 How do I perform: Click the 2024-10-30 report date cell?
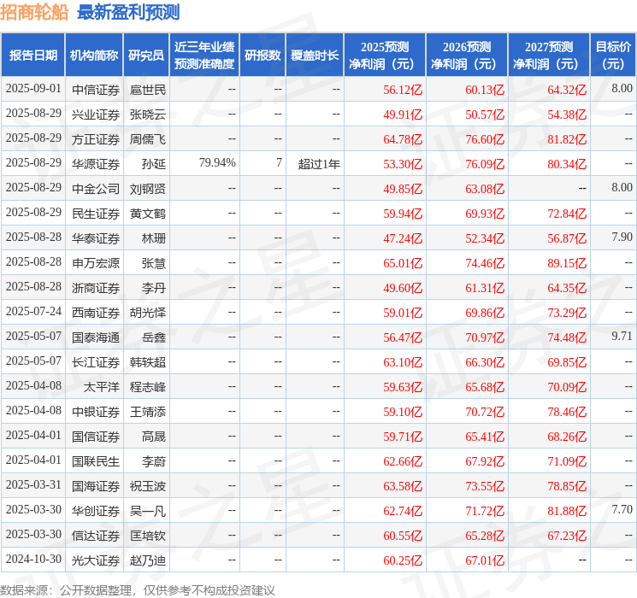[33, 560]
